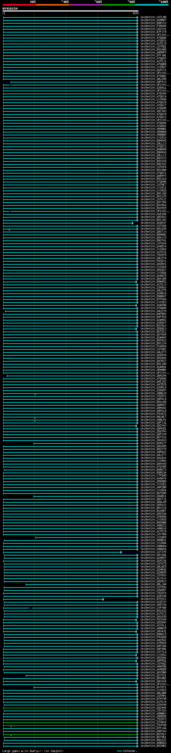Select hit UniRef100_Q84JB9
Image resolution: width=171 pixels, height=753 pixels.
153,279
